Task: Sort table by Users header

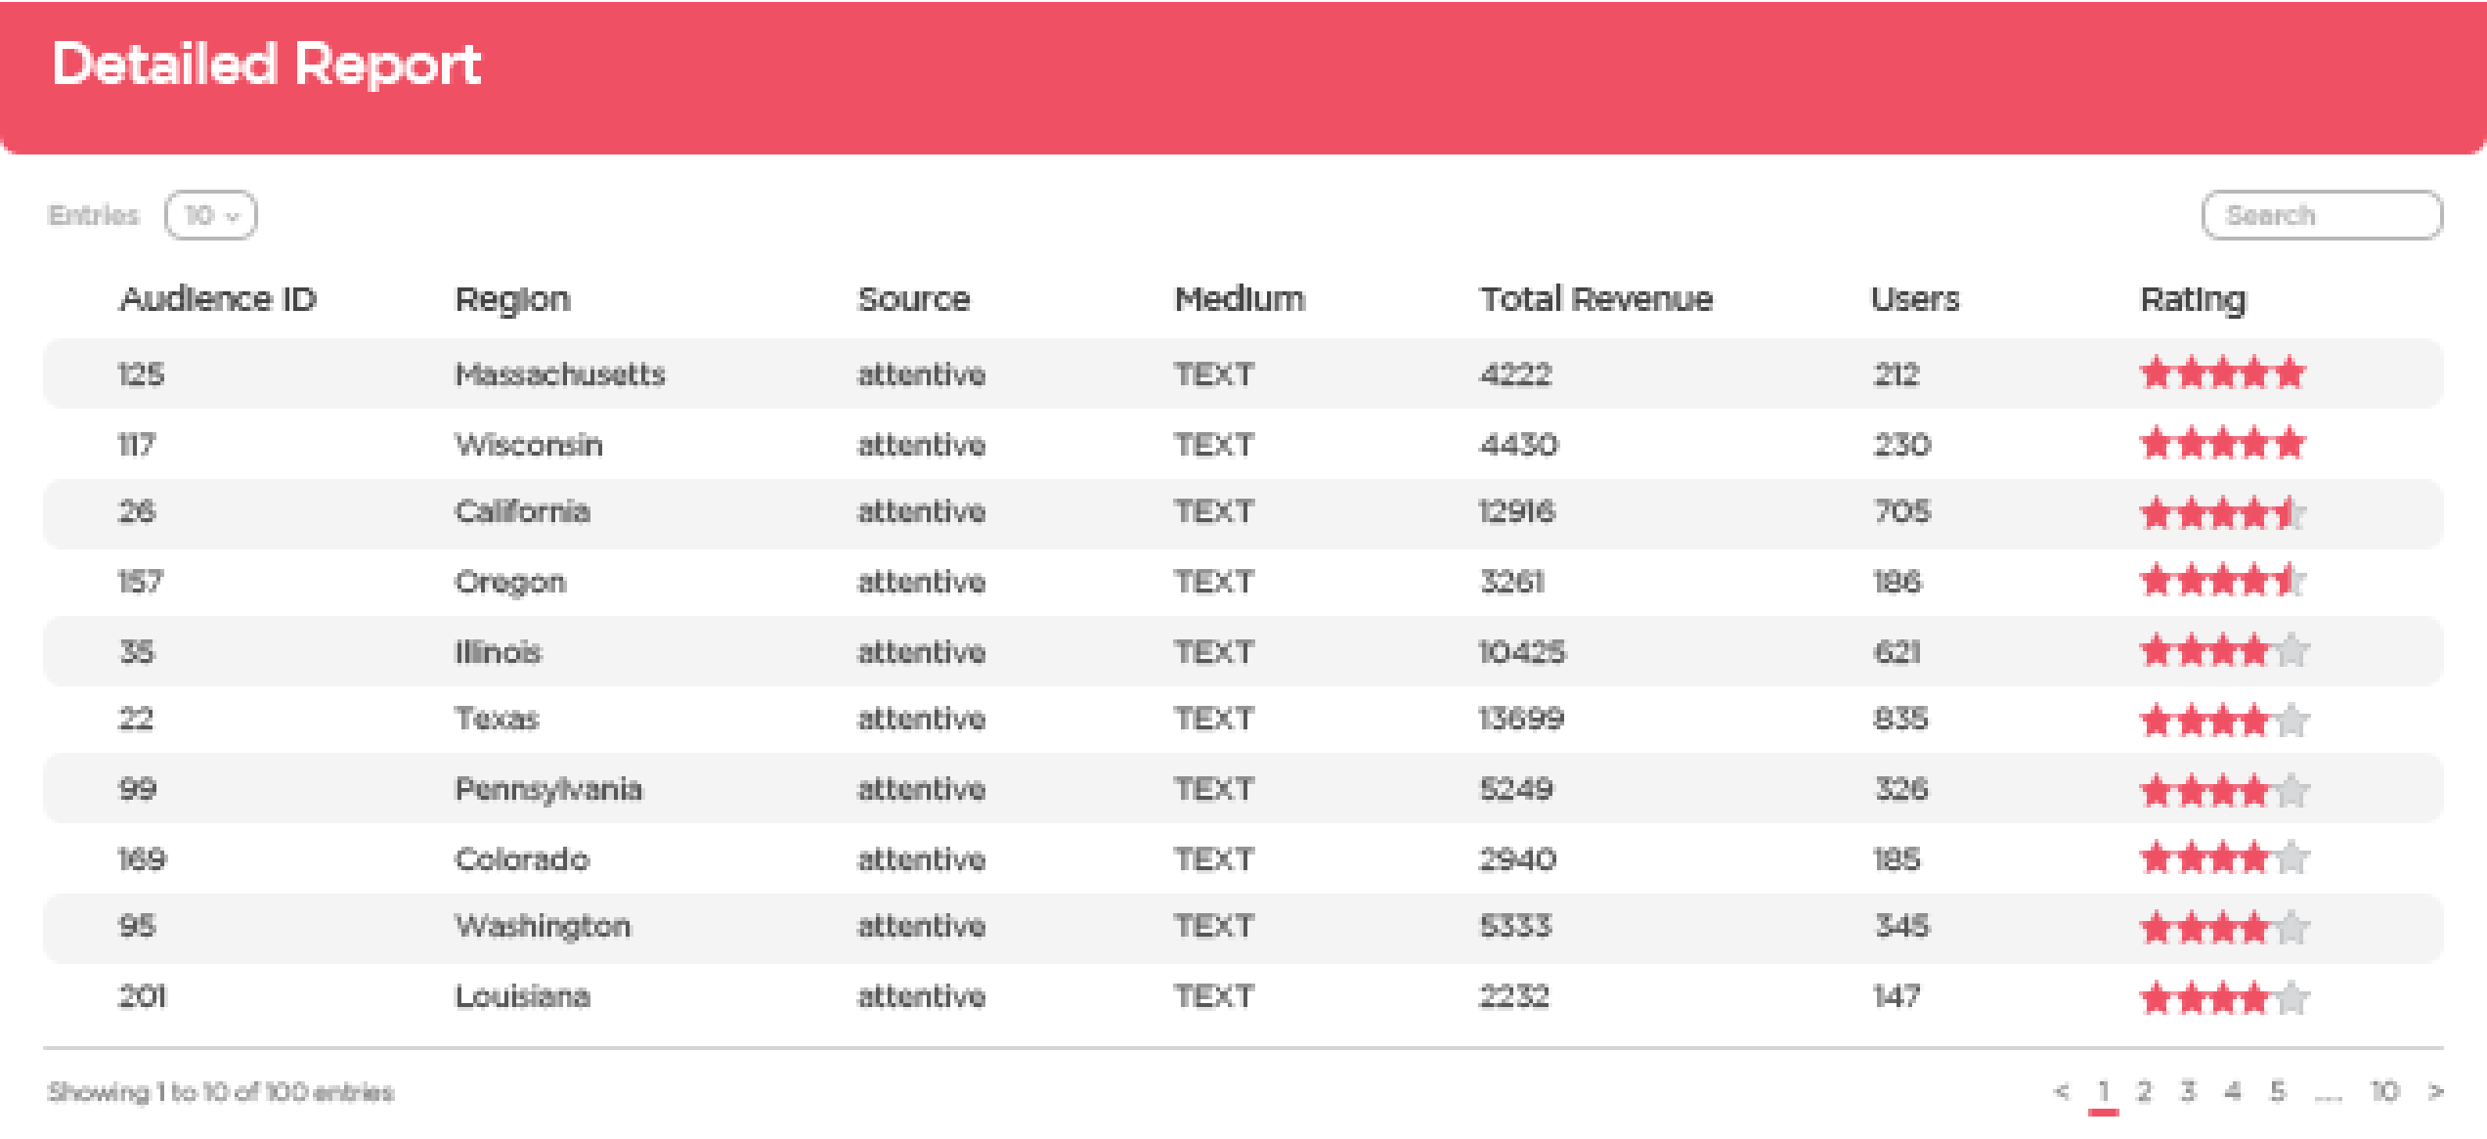Action: point(1914,299)
